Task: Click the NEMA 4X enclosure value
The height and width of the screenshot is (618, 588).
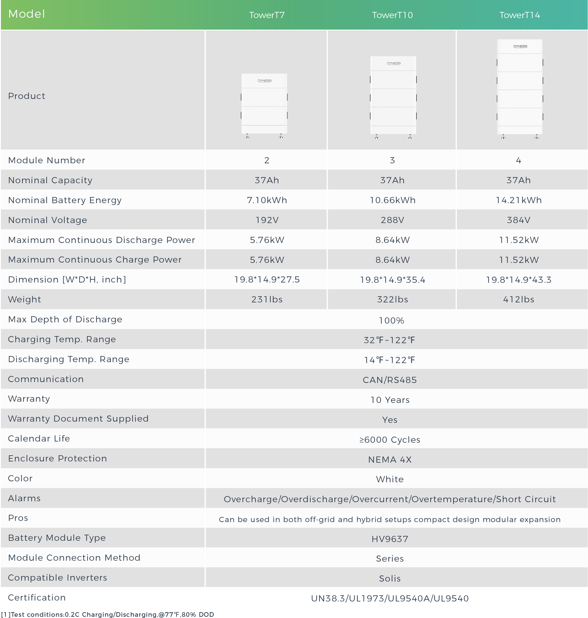Action: (390, 460)
